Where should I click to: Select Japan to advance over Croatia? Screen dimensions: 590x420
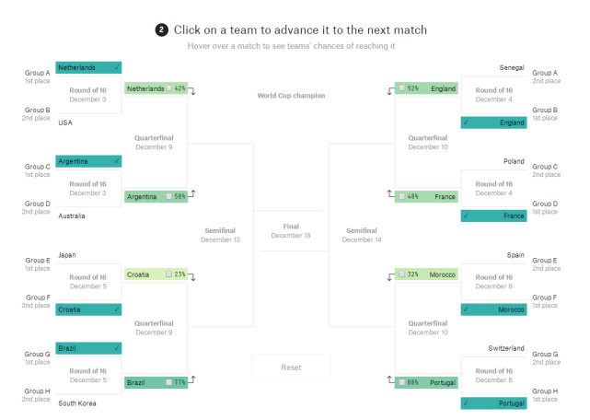pos(88,255)
